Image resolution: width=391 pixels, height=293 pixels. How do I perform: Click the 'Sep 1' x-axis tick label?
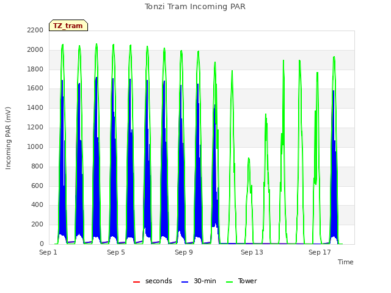click(48, 252)
